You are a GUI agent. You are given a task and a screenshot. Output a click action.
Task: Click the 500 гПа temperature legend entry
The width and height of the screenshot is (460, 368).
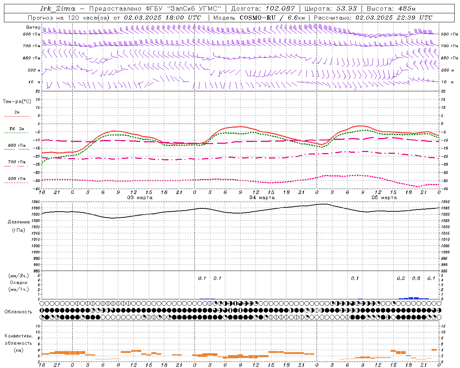[x=17, y=179]
